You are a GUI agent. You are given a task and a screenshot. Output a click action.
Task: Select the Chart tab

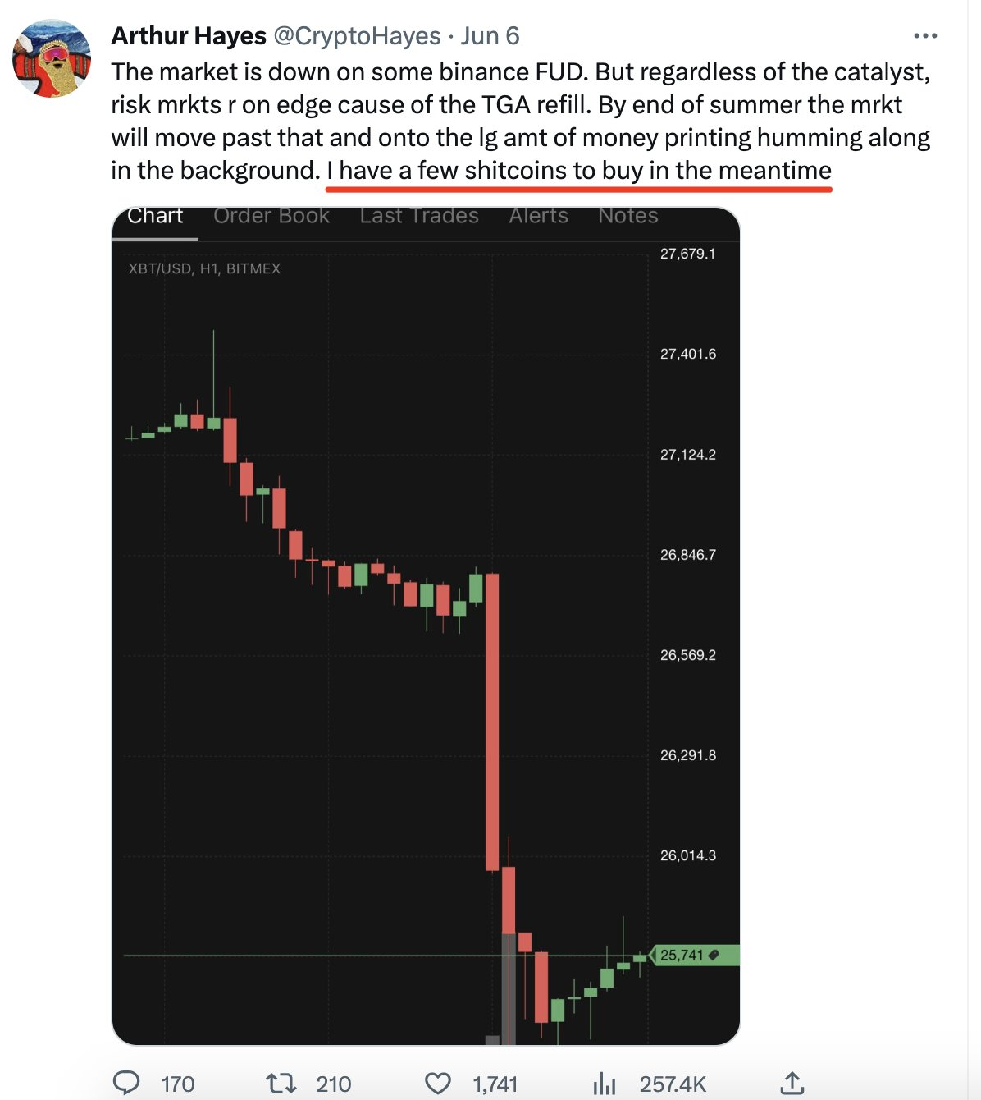pos(155,216)
